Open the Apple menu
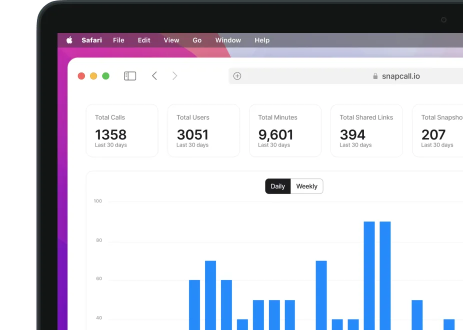The image size is (463, 330). click(x=69, y=40)
